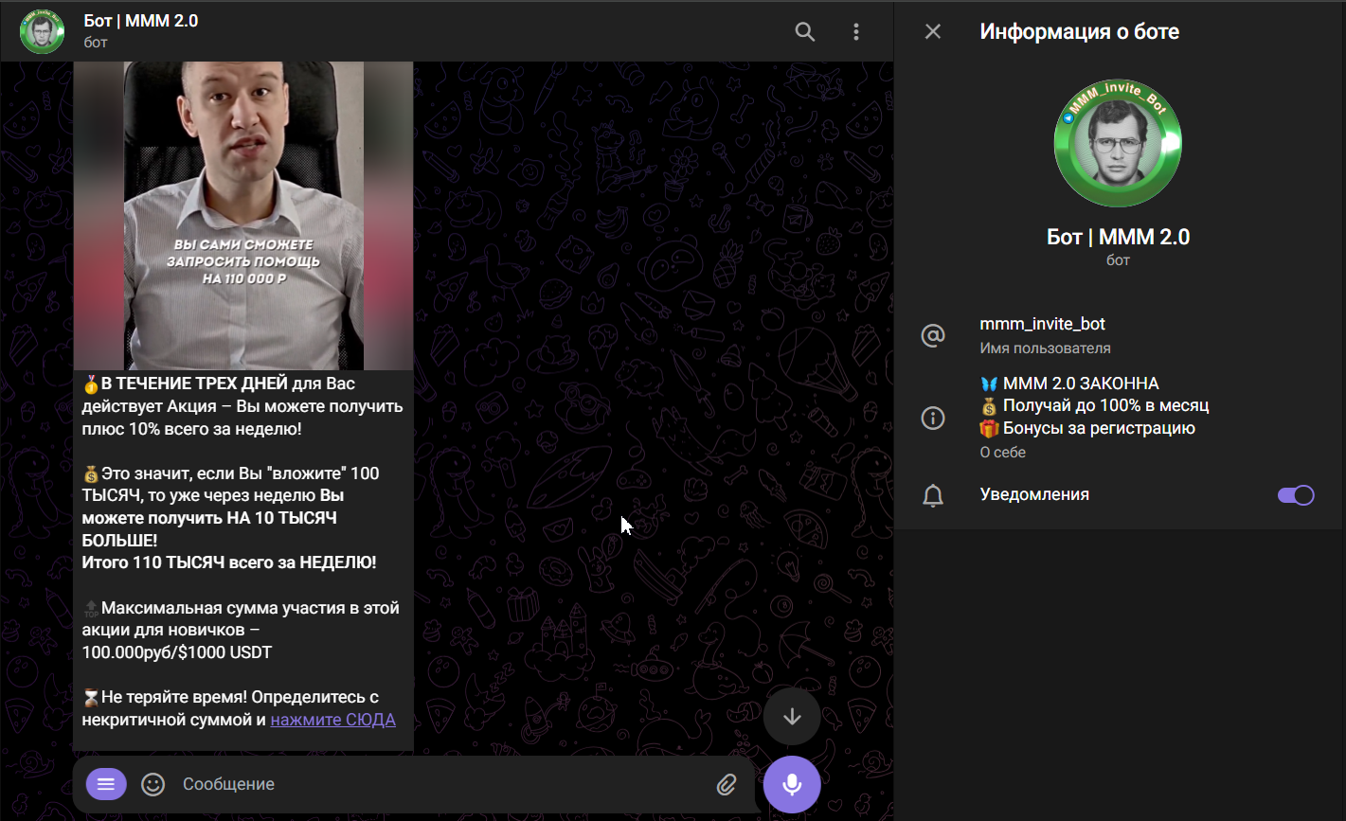Viewport: 1346px width, 821px height.
Task: Start recording a voice message
Action: coord(792,784)
